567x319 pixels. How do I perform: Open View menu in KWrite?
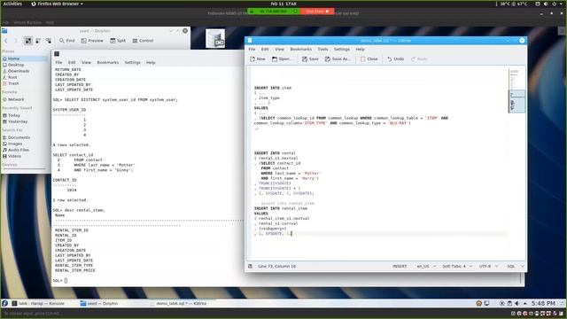click(280, 50)
